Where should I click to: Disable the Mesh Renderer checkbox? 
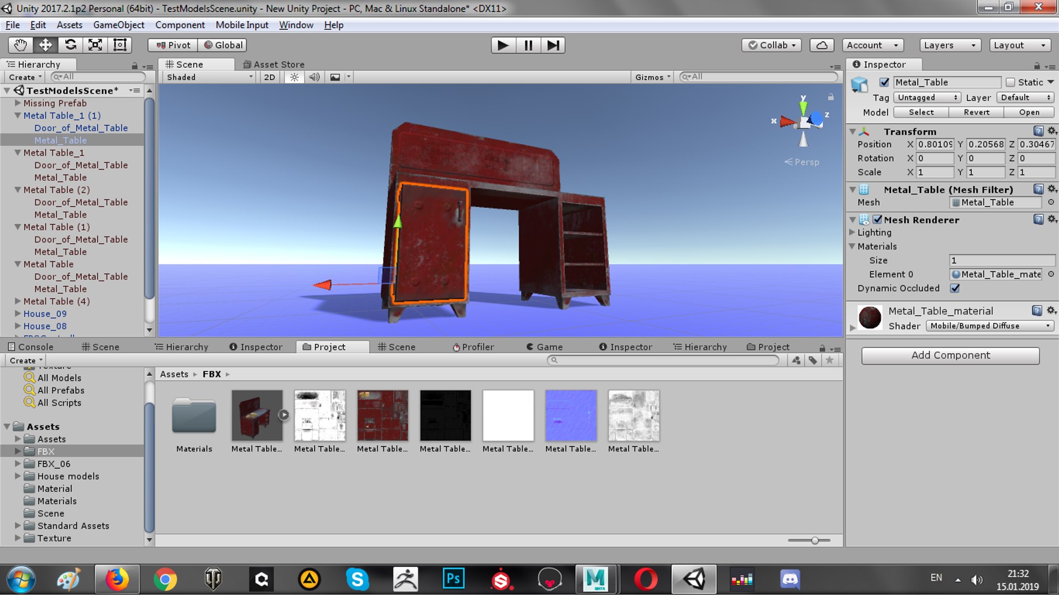coord(877,220)
